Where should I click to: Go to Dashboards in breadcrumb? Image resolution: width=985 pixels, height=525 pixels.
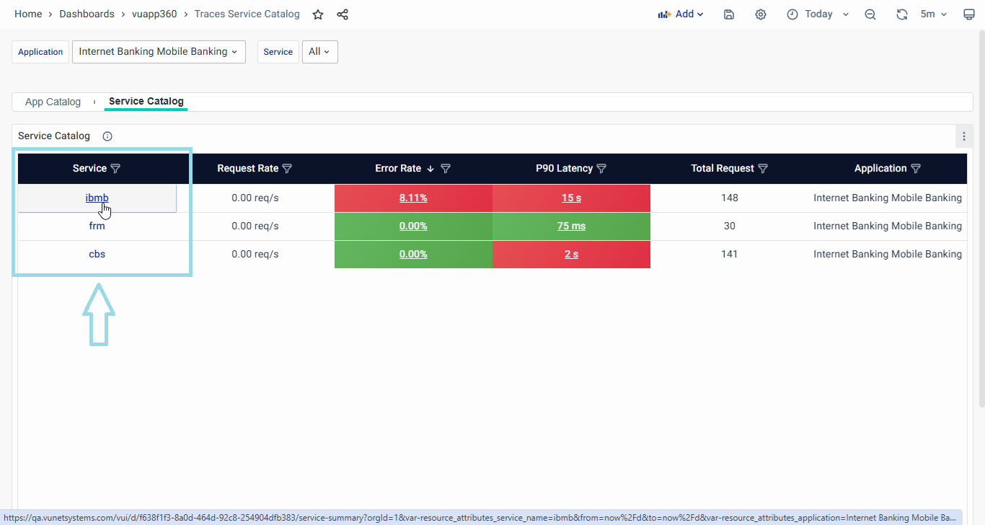pos(87,14)
